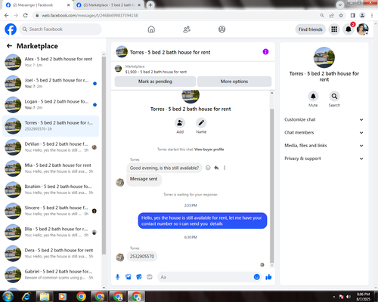
Task: Click the Facebook logo icon
Action: (11, 29)
